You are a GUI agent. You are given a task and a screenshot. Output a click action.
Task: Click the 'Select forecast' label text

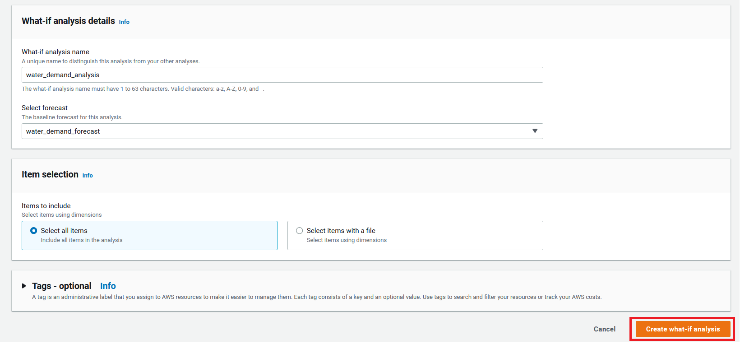pyautogui.click(x=45, y=108)
